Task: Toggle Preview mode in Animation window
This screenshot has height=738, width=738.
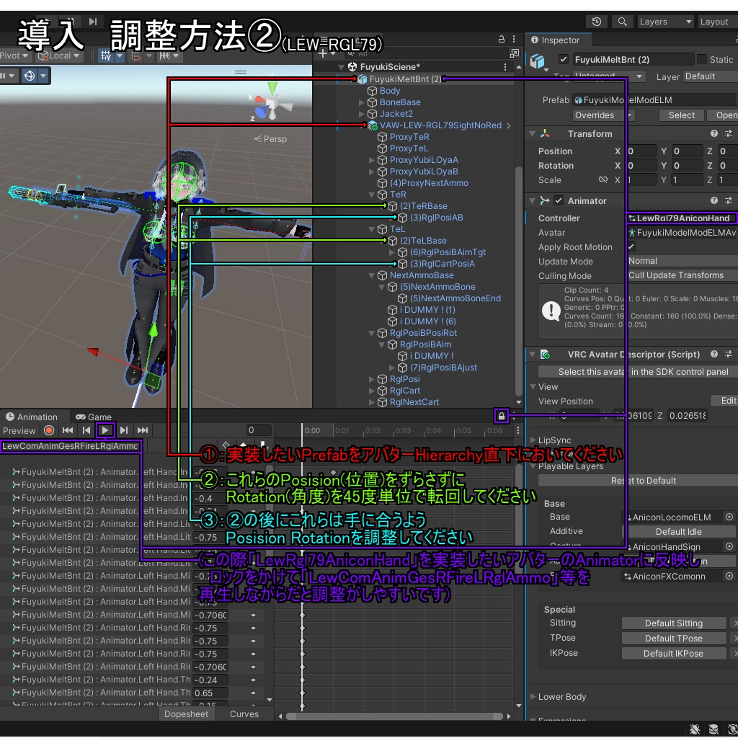Action: point(19,431)
